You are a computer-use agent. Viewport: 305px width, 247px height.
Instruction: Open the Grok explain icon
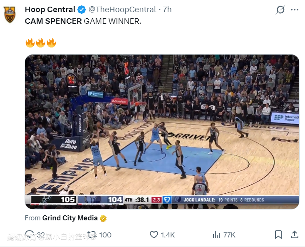[x=281, y=10]
